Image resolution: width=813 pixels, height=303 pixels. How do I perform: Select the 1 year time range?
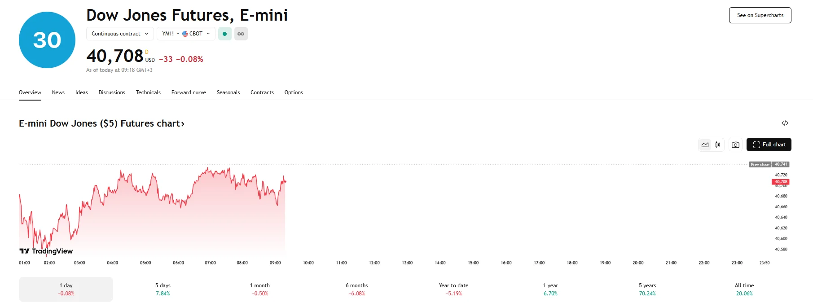click(550, 289)
